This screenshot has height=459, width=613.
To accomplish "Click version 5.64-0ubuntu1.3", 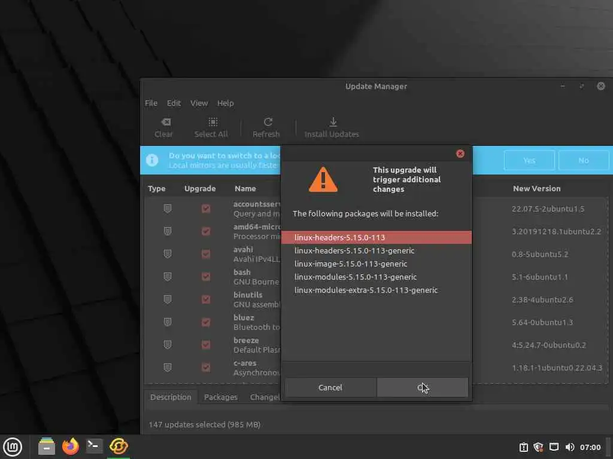I will (542, 322).
